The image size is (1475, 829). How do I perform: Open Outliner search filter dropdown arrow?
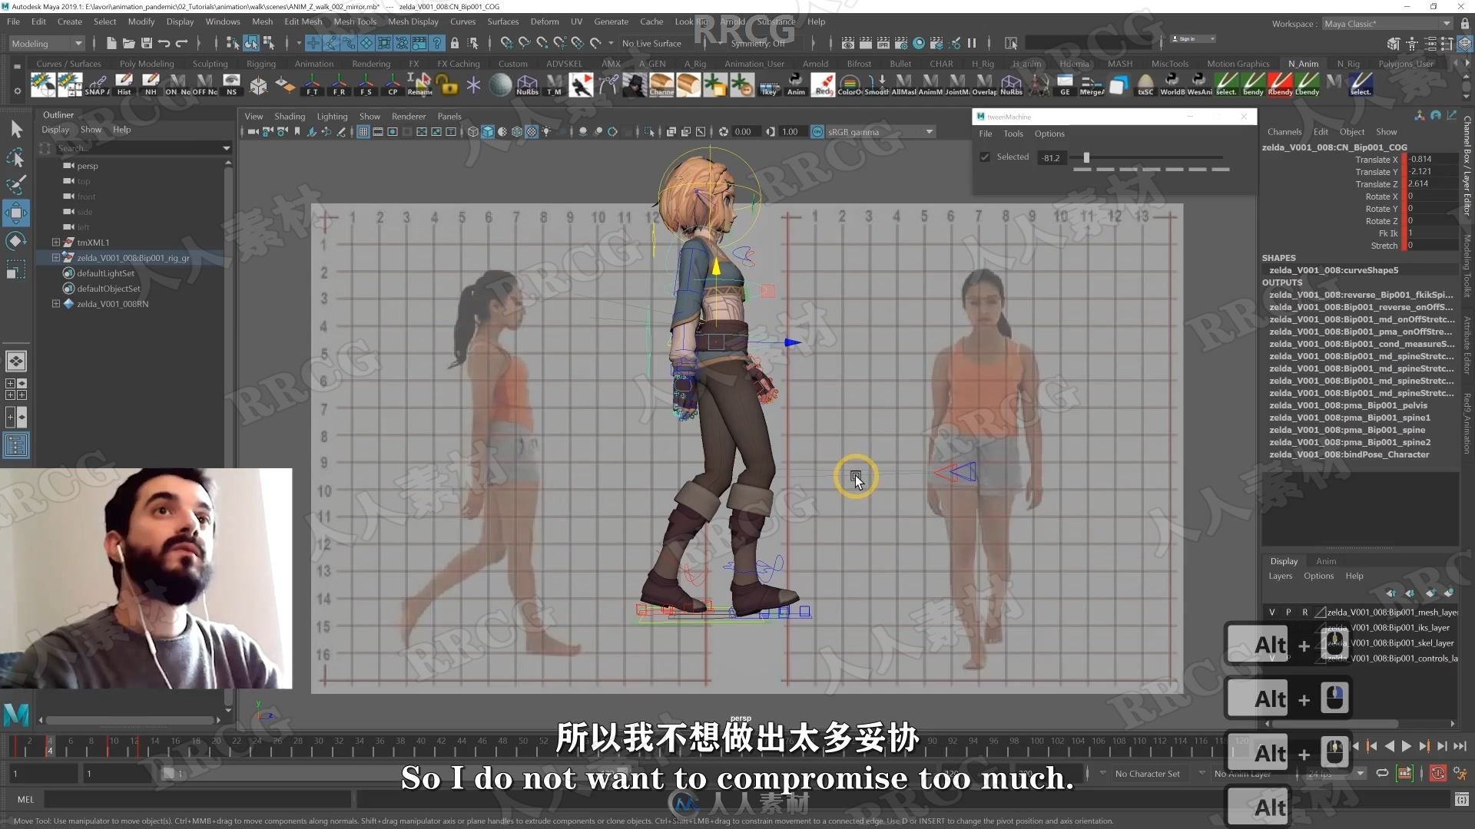click(x=226, y=148)
